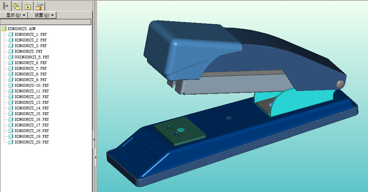Click the part icon of DINGSHUJI_2.PRT
The image size is (368, 192).
pyautogui.click(x=11, y=40)
